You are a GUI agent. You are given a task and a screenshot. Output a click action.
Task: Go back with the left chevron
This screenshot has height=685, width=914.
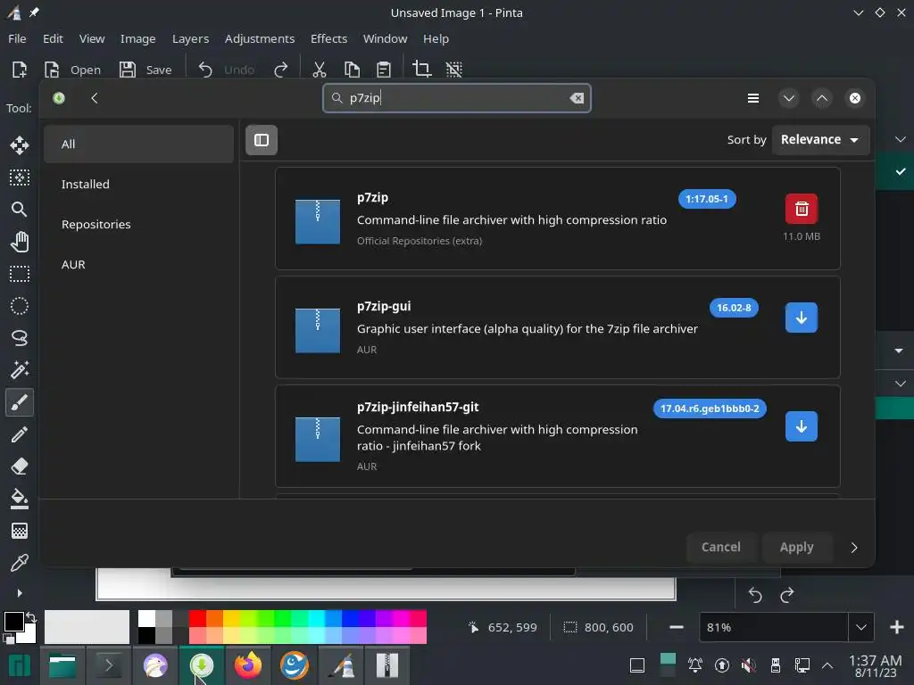tap(95, 98)
